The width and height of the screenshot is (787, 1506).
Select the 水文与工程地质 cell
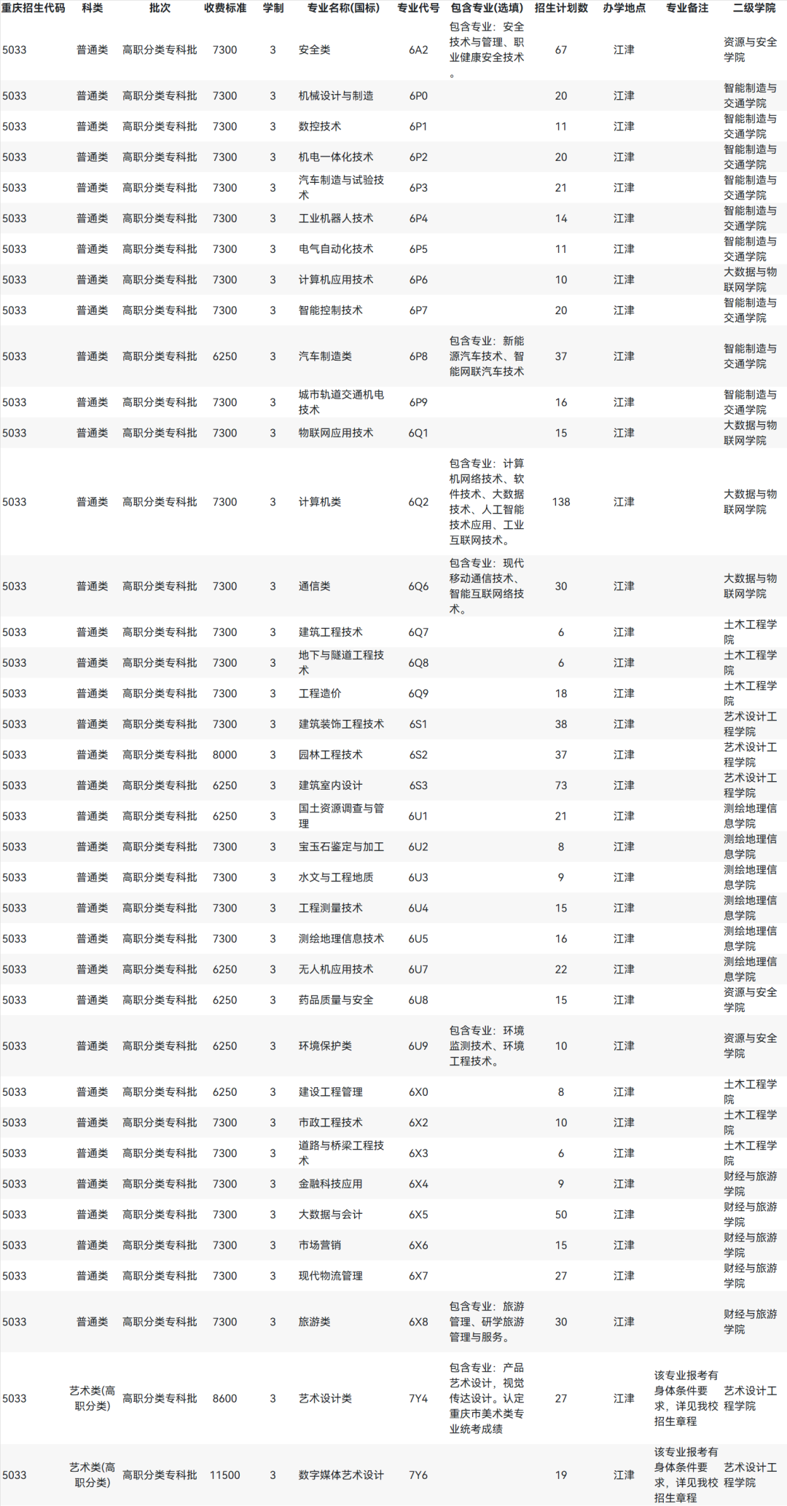coord(336,877)
